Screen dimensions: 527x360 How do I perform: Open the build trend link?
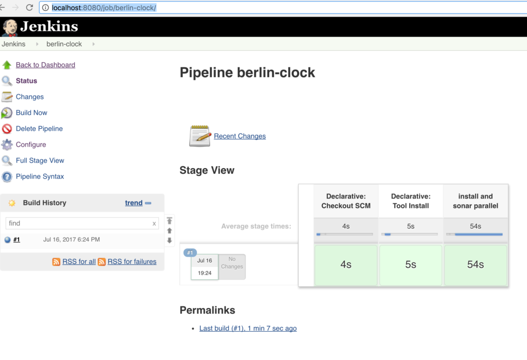[134, 203]
